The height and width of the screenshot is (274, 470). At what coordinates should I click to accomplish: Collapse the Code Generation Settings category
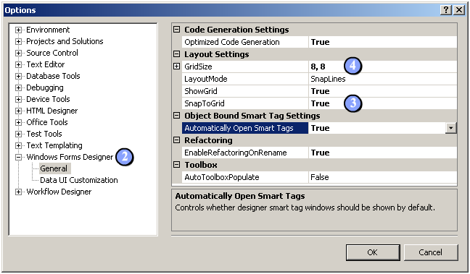pyautogui.click(x=176, y=30)
